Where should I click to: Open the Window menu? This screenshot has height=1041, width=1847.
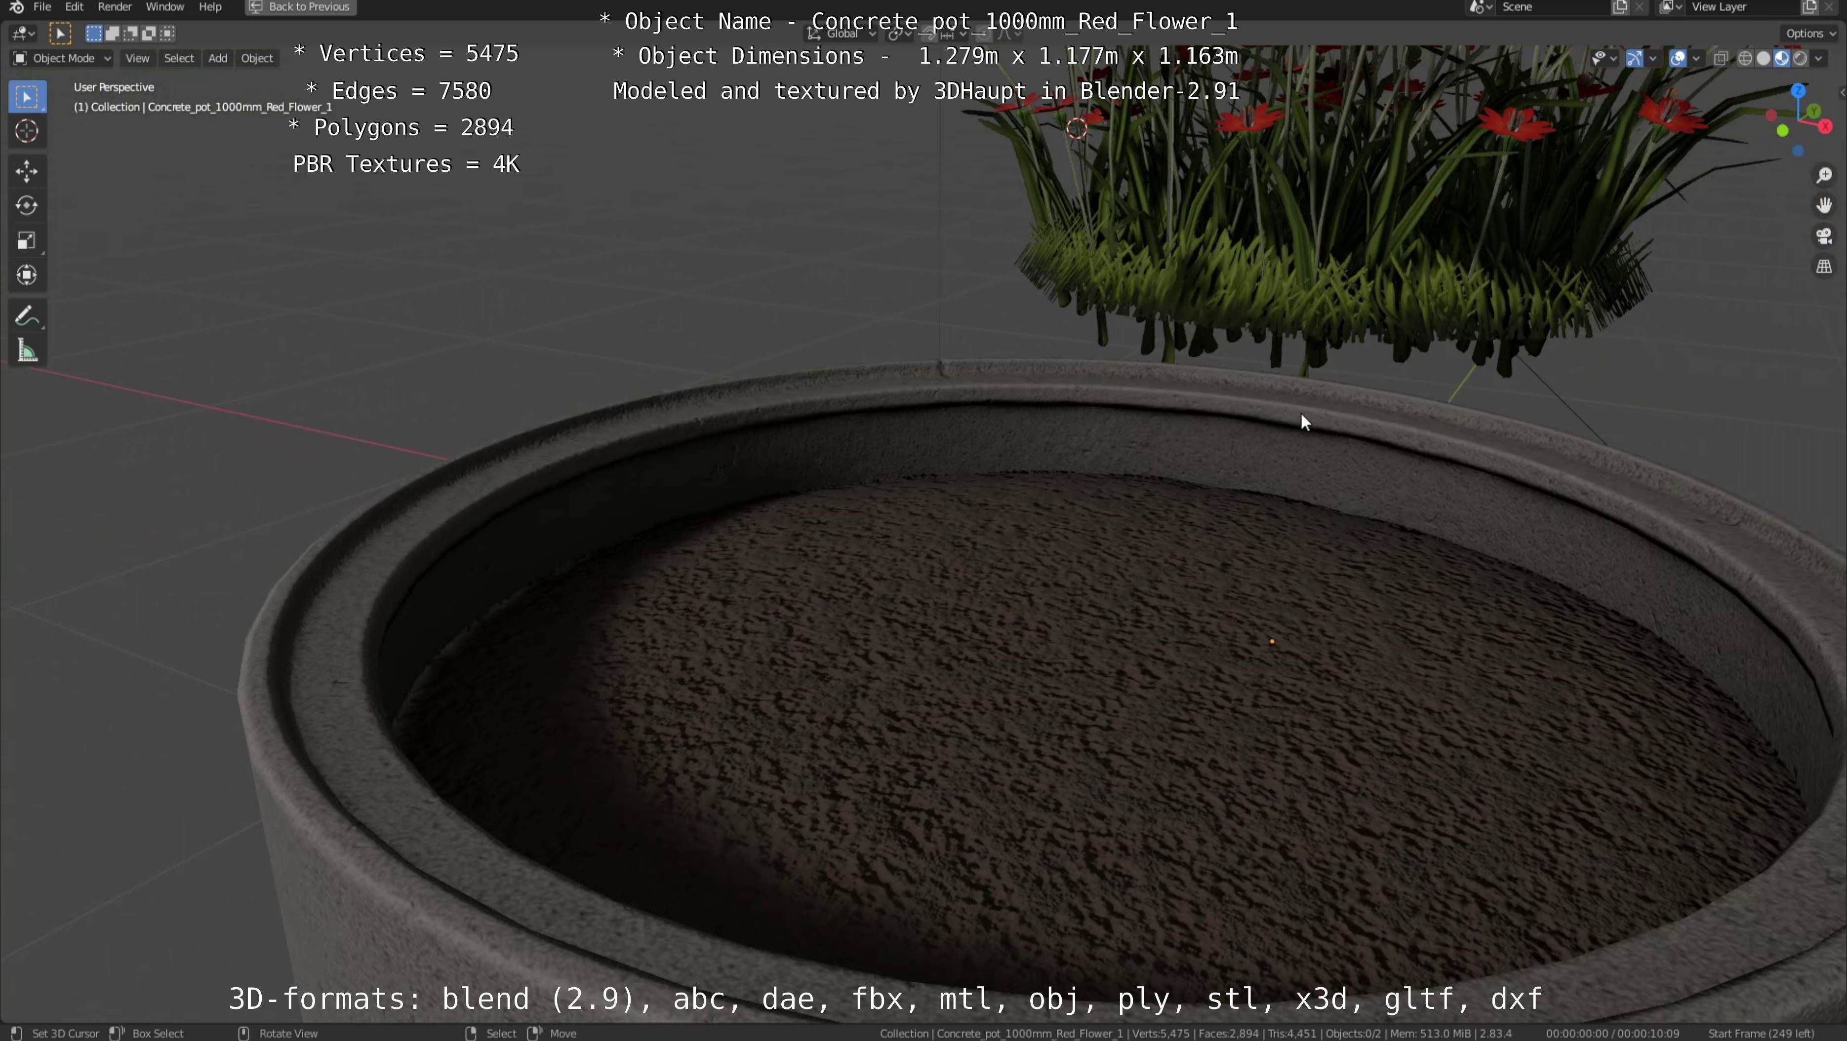pos(165,7)
